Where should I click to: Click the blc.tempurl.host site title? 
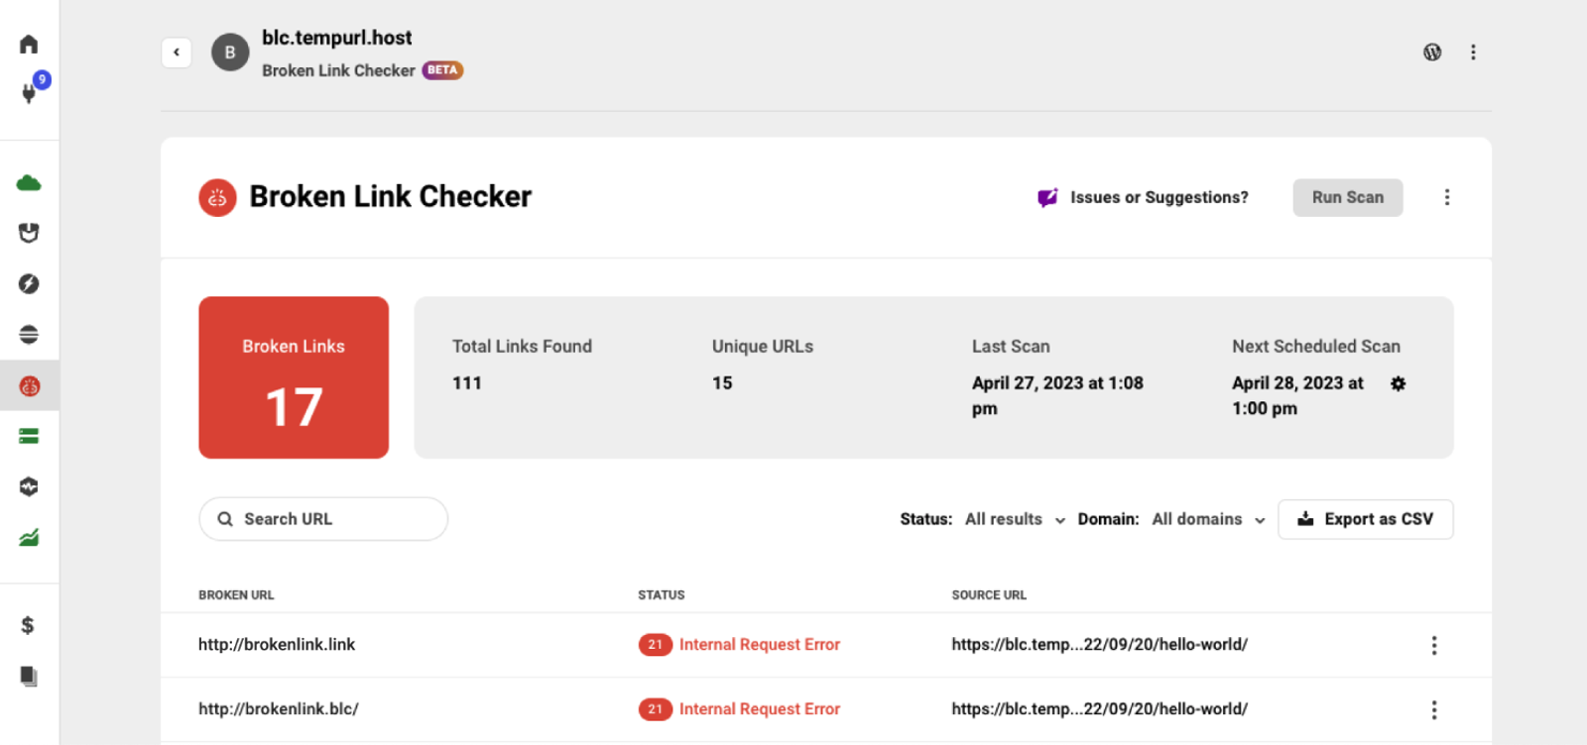337,38
